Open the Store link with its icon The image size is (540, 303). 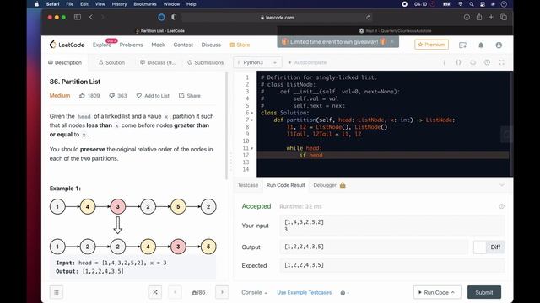240,45
